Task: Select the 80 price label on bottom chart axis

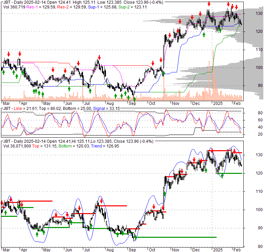Action: [260, 247]
